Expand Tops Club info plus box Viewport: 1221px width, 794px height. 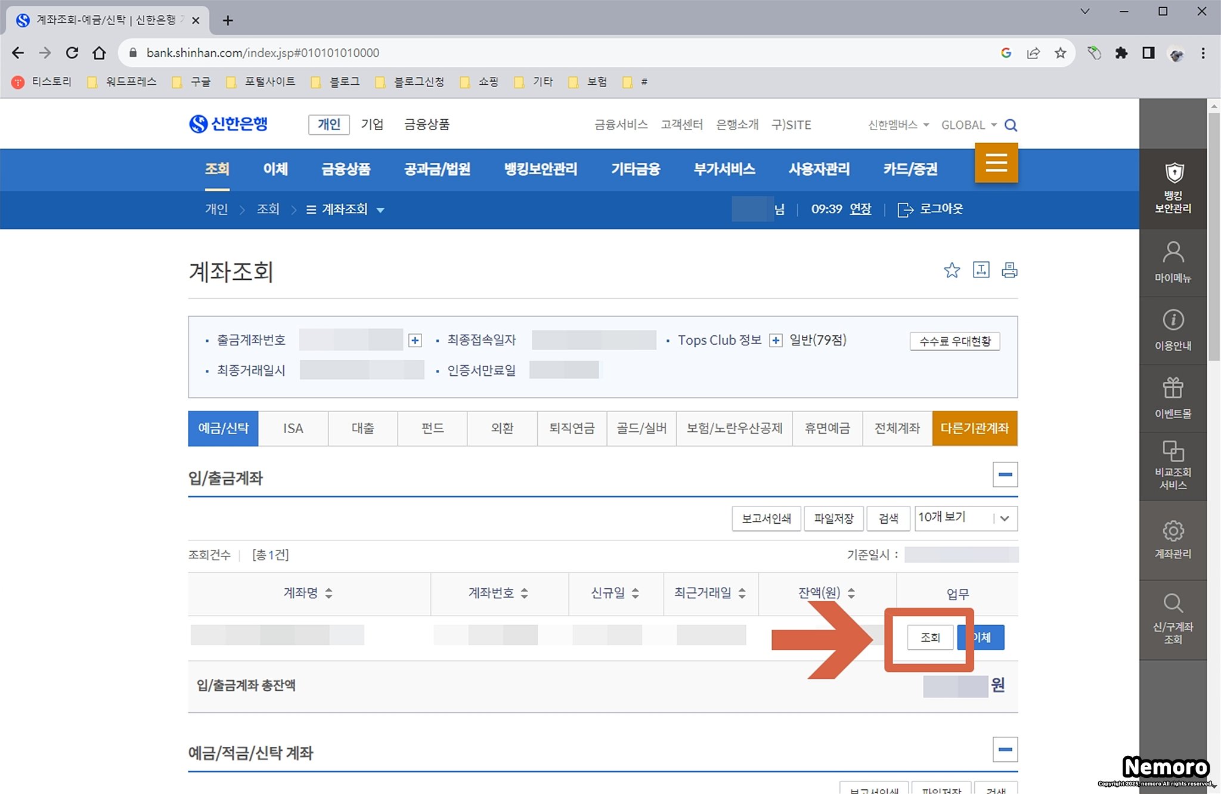point(775,341)
